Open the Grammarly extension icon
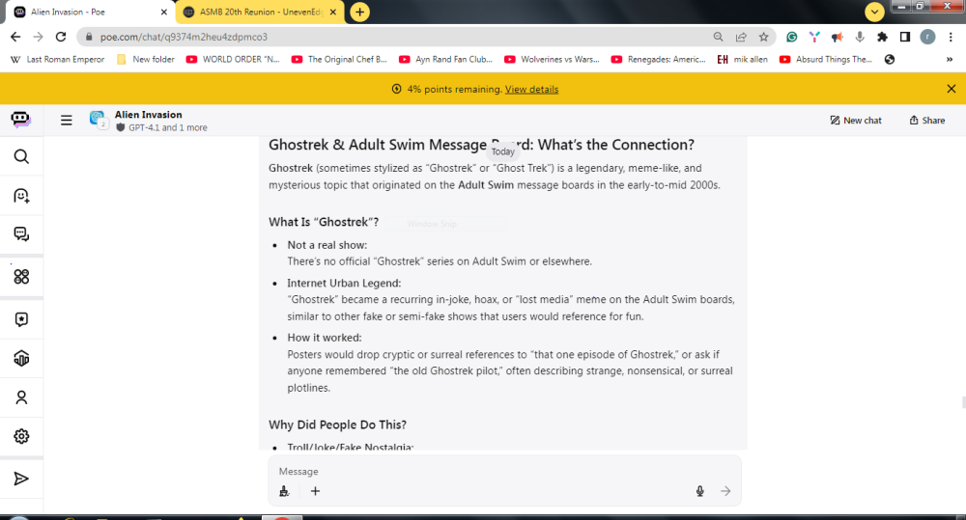 coord(792,37)
